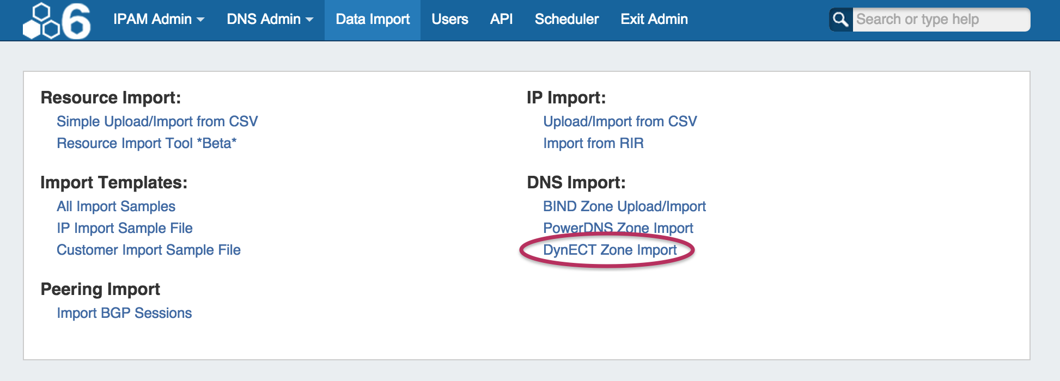Click the DynECT Zone Import link
The image size is (1060, 381).
coord(610,250)
